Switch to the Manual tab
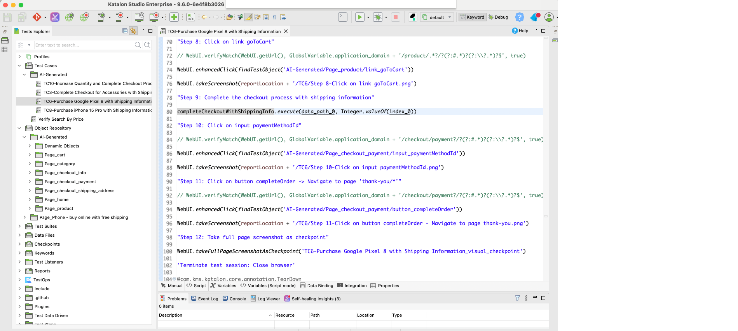The image size is (738, 331). tap(172, 286)
